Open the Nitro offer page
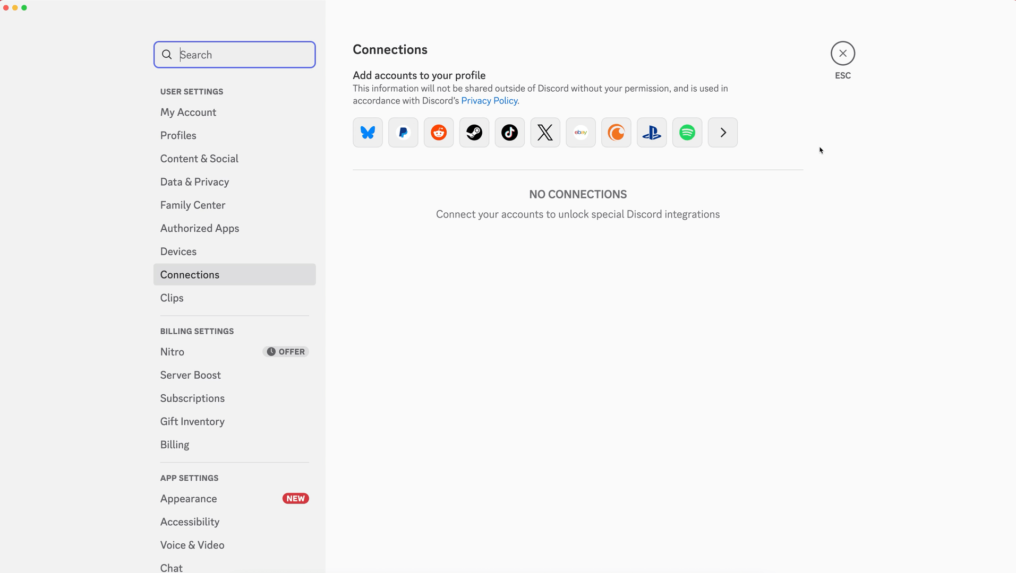The width and height of the screenshot is (1016, 573). pos(172,351)
